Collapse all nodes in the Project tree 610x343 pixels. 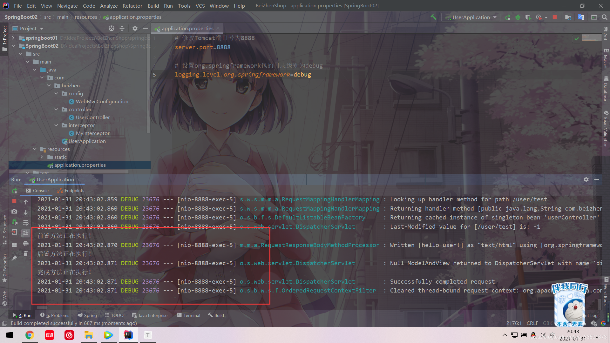point(122,28)
